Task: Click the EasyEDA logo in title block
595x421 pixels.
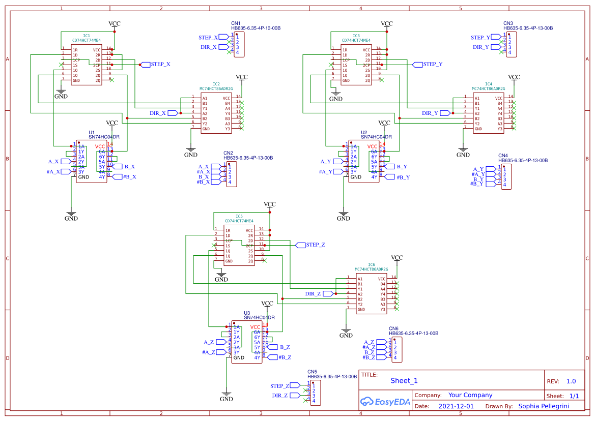Action: (x=385, y=402)
